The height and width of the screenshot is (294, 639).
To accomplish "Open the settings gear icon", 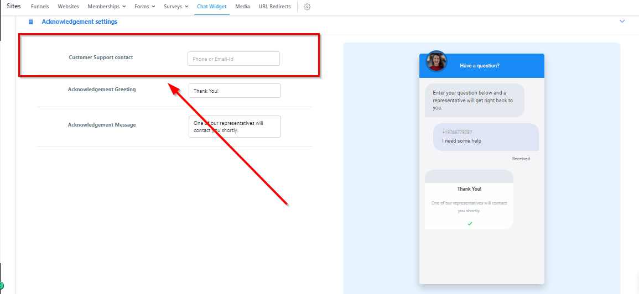I will [x=307, y=7].
